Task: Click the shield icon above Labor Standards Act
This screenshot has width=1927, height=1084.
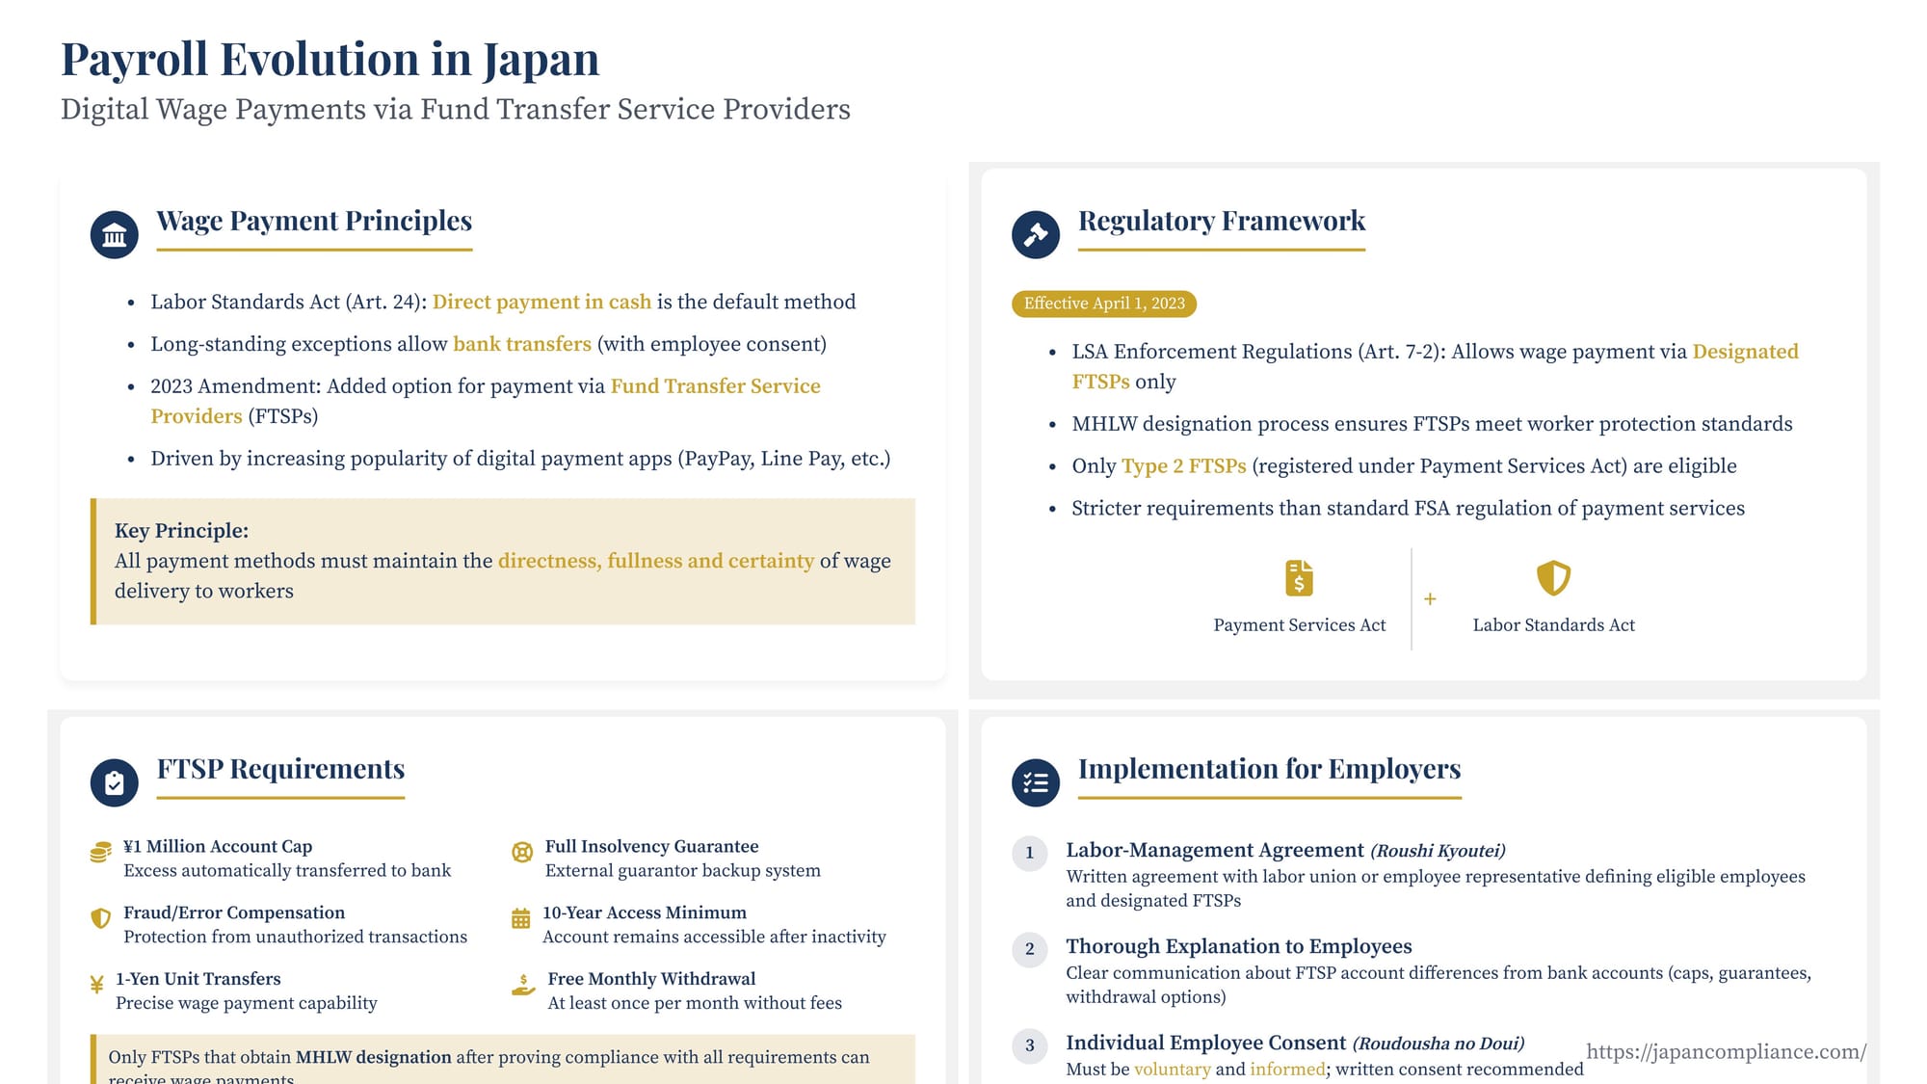Action: click(x=1553, y=578)
